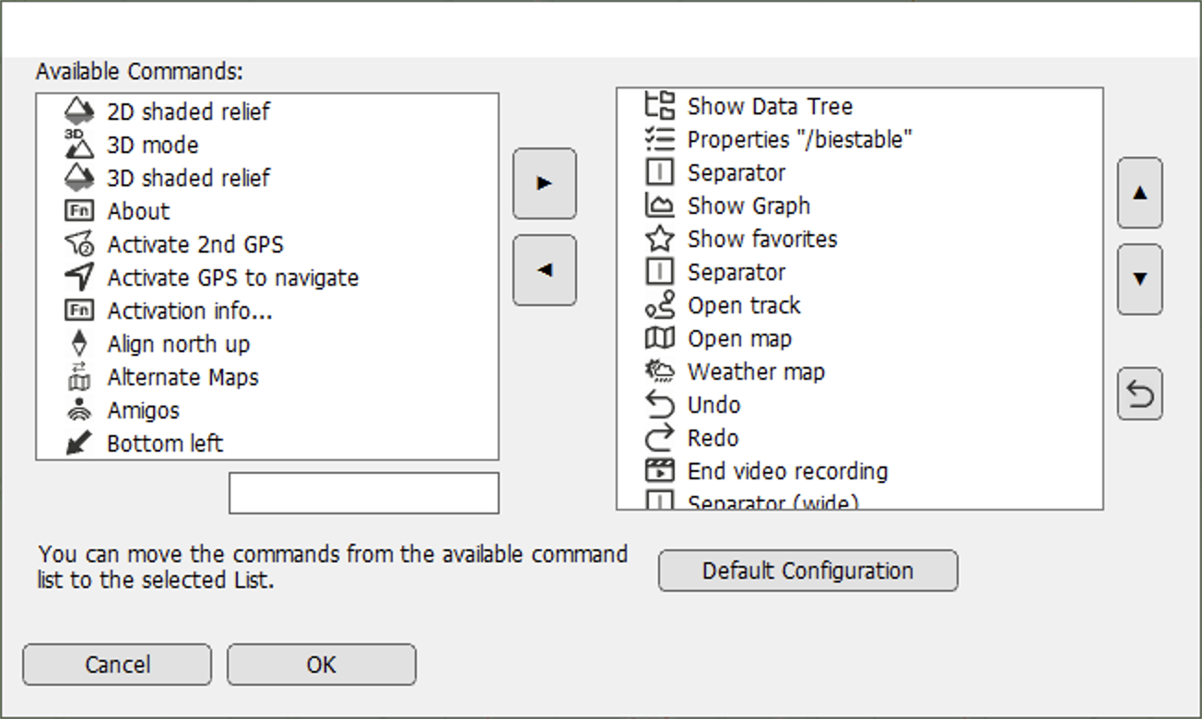Click the End video recording icon
The image size is (1202, 719).
pyautogui.click(x=660, y=471)
